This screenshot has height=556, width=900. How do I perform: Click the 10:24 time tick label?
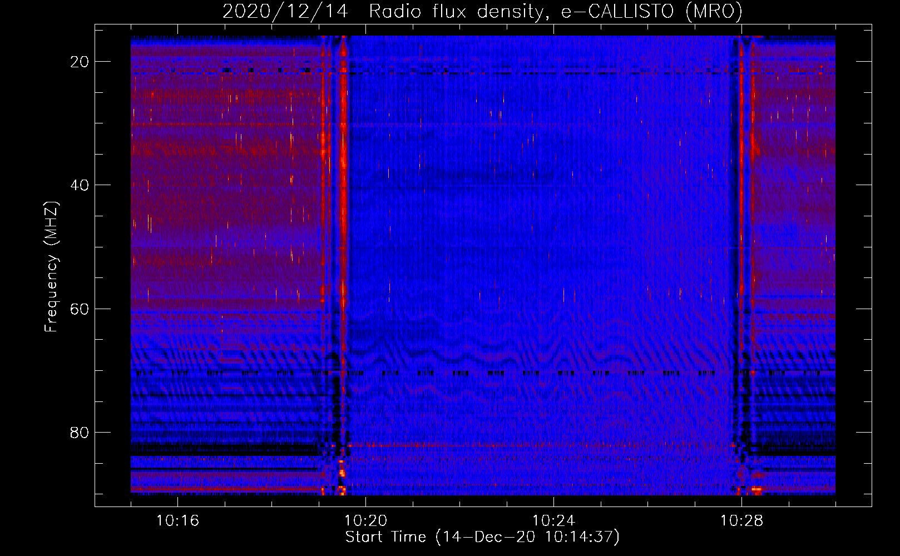pos(553,520)
